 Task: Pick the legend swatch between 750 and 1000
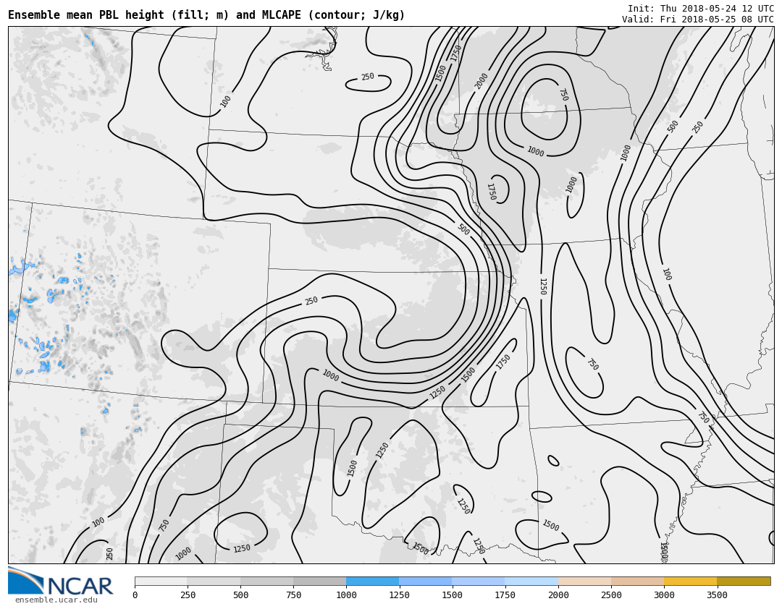click(x=319, y=581)
